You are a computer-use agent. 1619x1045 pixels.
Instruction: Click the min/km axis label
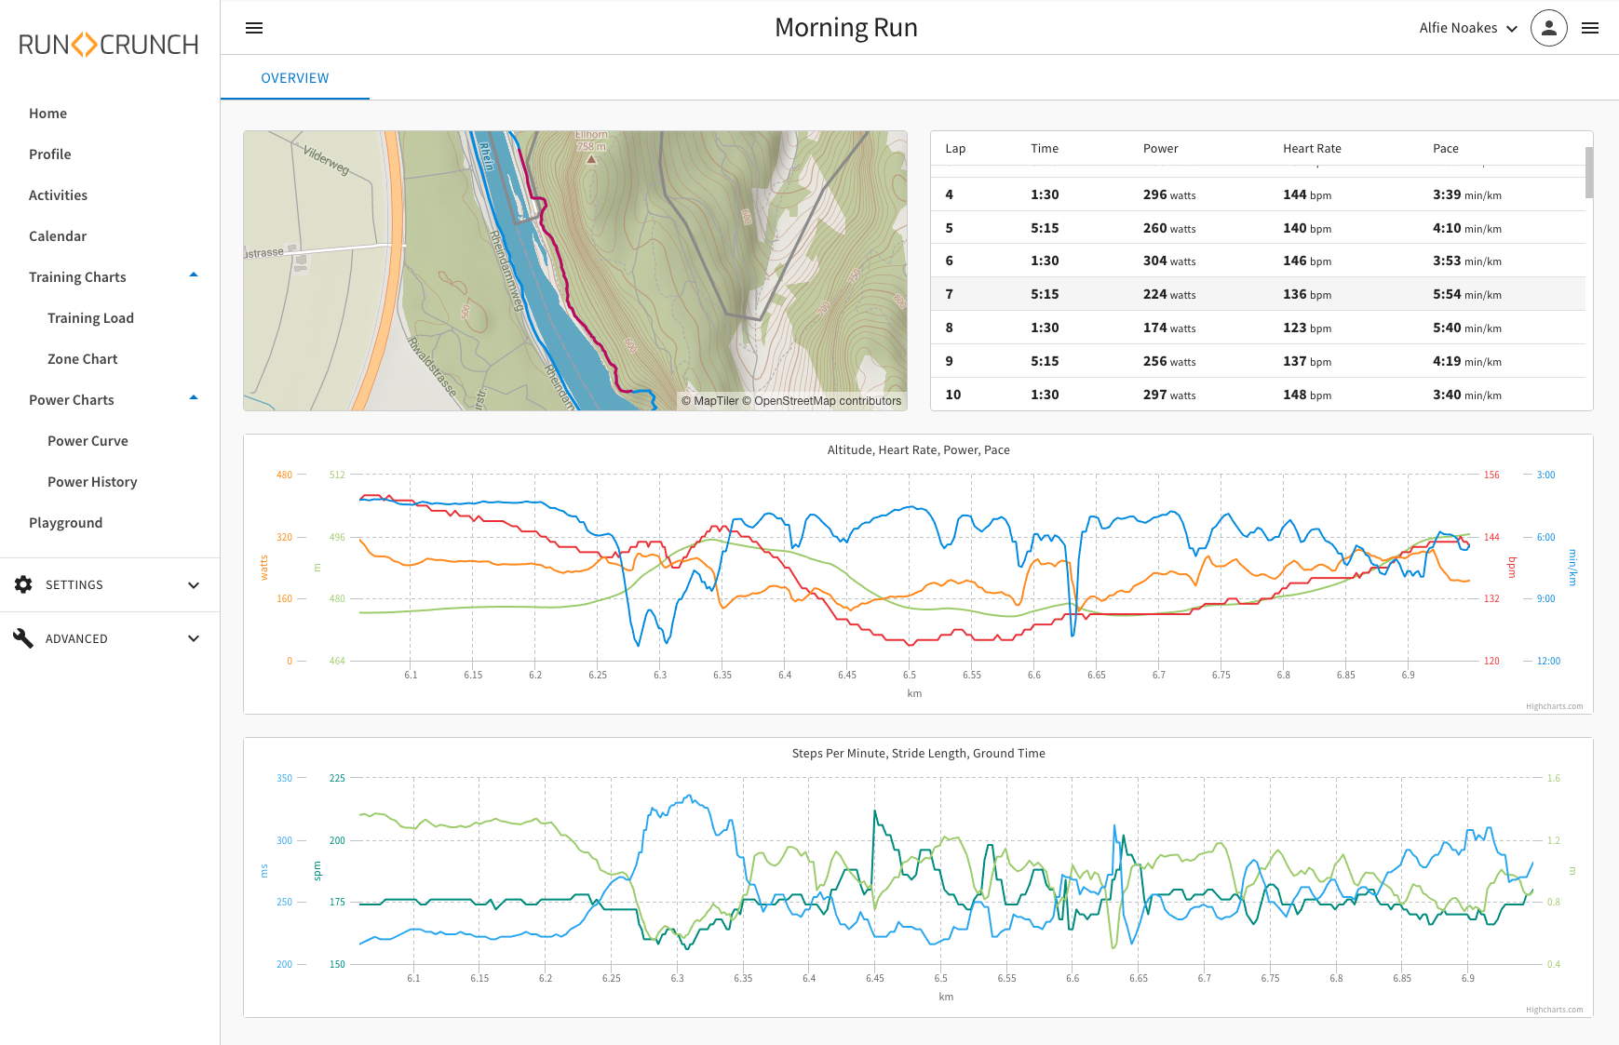(1572, 568)
